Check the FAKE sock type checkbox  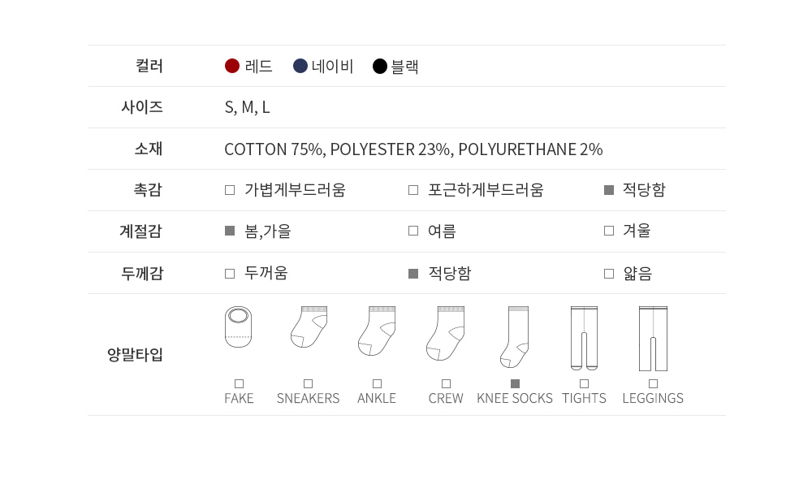click(x=239, y=383)
